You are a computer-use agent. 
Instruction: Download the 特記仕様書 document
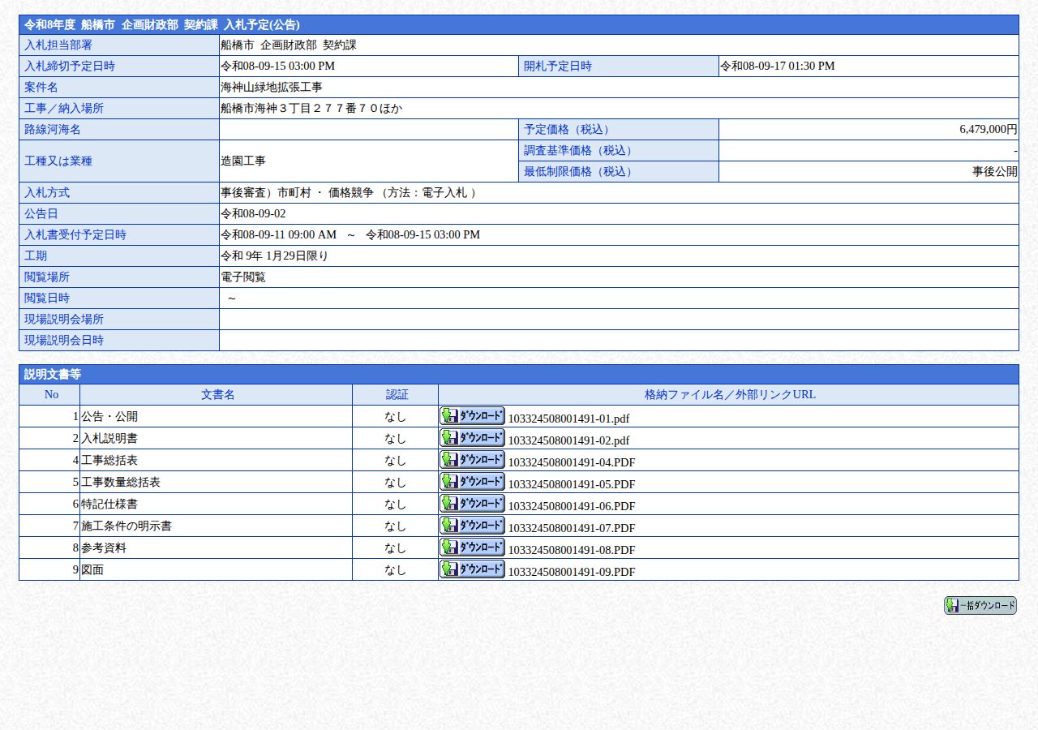pos(472,504)
